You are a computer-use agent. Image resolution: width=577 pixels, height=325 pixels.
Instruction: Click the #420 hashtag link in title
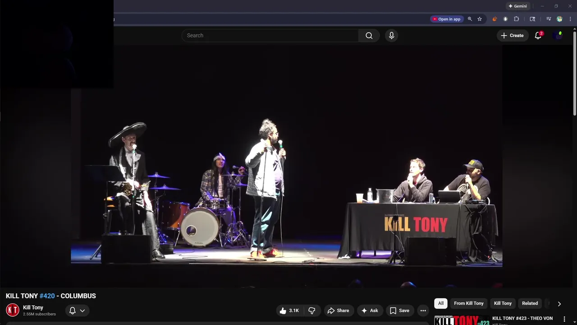pyautogui.click(x=47, y=296)
